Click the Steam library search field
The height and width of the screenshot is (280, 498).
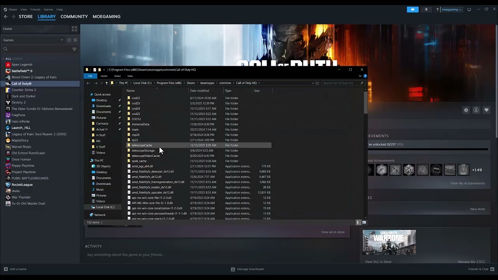[36, 49]
